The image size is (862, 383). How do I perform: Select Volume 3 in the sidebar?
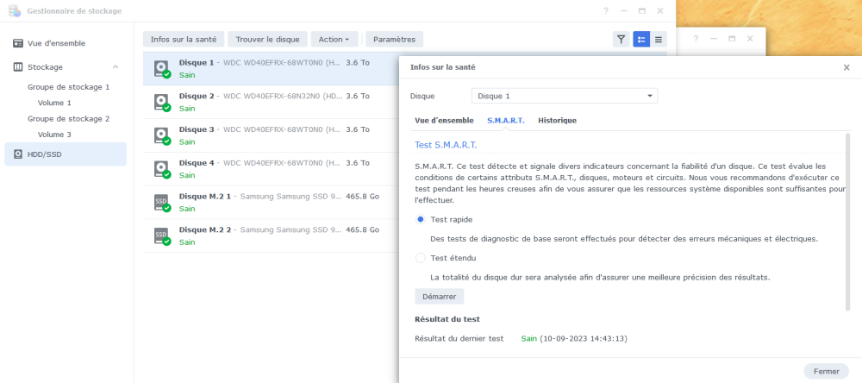53,135
